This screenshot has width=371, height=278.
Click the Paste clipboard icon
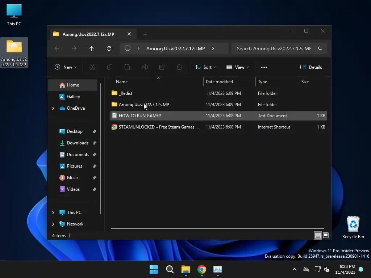[127, 67]
